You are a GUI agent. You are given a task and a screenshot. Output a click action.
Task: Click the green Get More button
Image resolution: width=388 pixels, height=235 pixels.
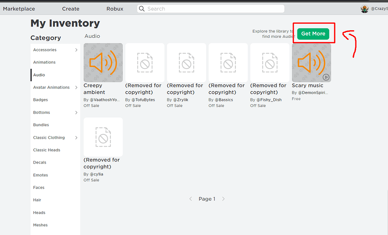point(313,34)
